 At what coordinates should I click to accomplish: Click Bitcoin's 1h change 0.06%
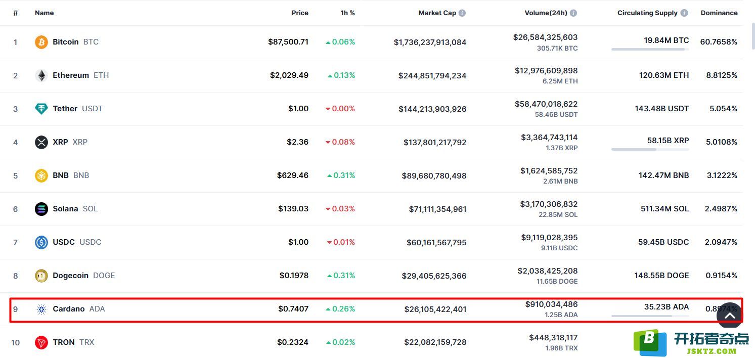click(x=340, y=42)
